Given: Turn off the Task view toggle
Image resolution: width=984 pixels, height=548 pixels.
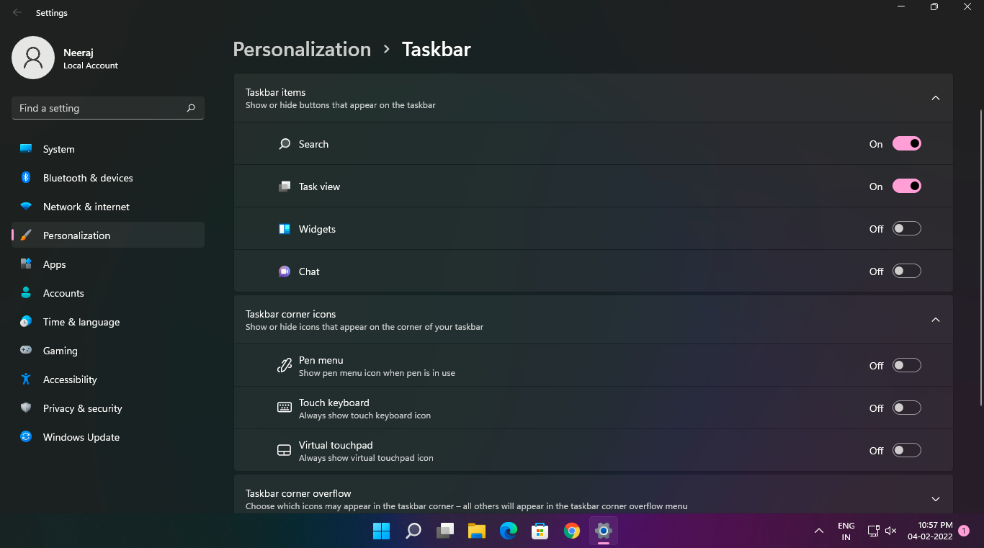Looking at the screenshot, I should 907,187.
